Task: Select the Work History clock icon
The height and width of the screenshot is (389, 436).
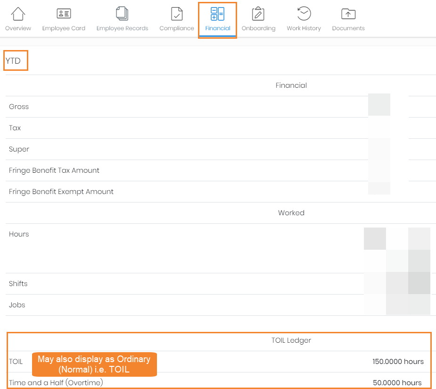Action: [304, 14]
